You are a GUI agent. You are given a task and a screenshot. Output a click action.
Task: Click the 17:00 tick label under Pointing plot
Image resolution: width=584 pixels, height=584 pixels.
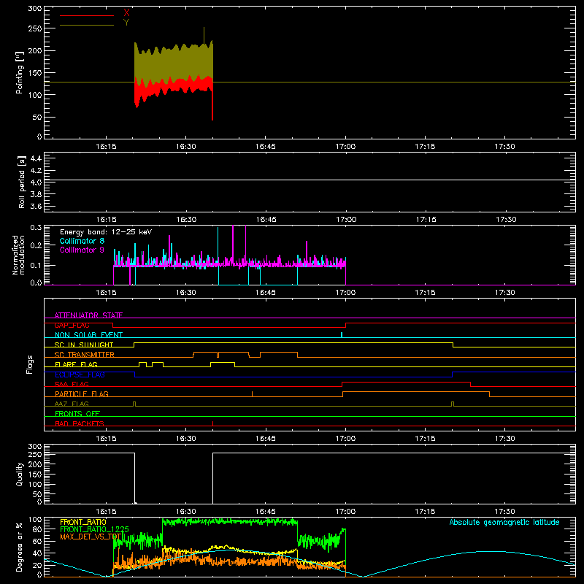pyautogui.click(x=345, y=147)
